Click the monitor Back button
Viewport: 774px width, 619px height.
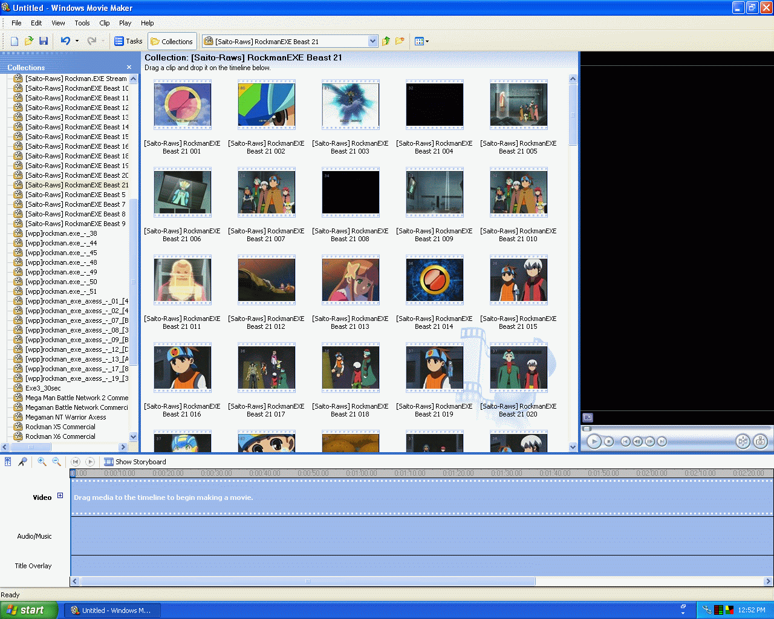pyautogui.click(x=626, y=441)
